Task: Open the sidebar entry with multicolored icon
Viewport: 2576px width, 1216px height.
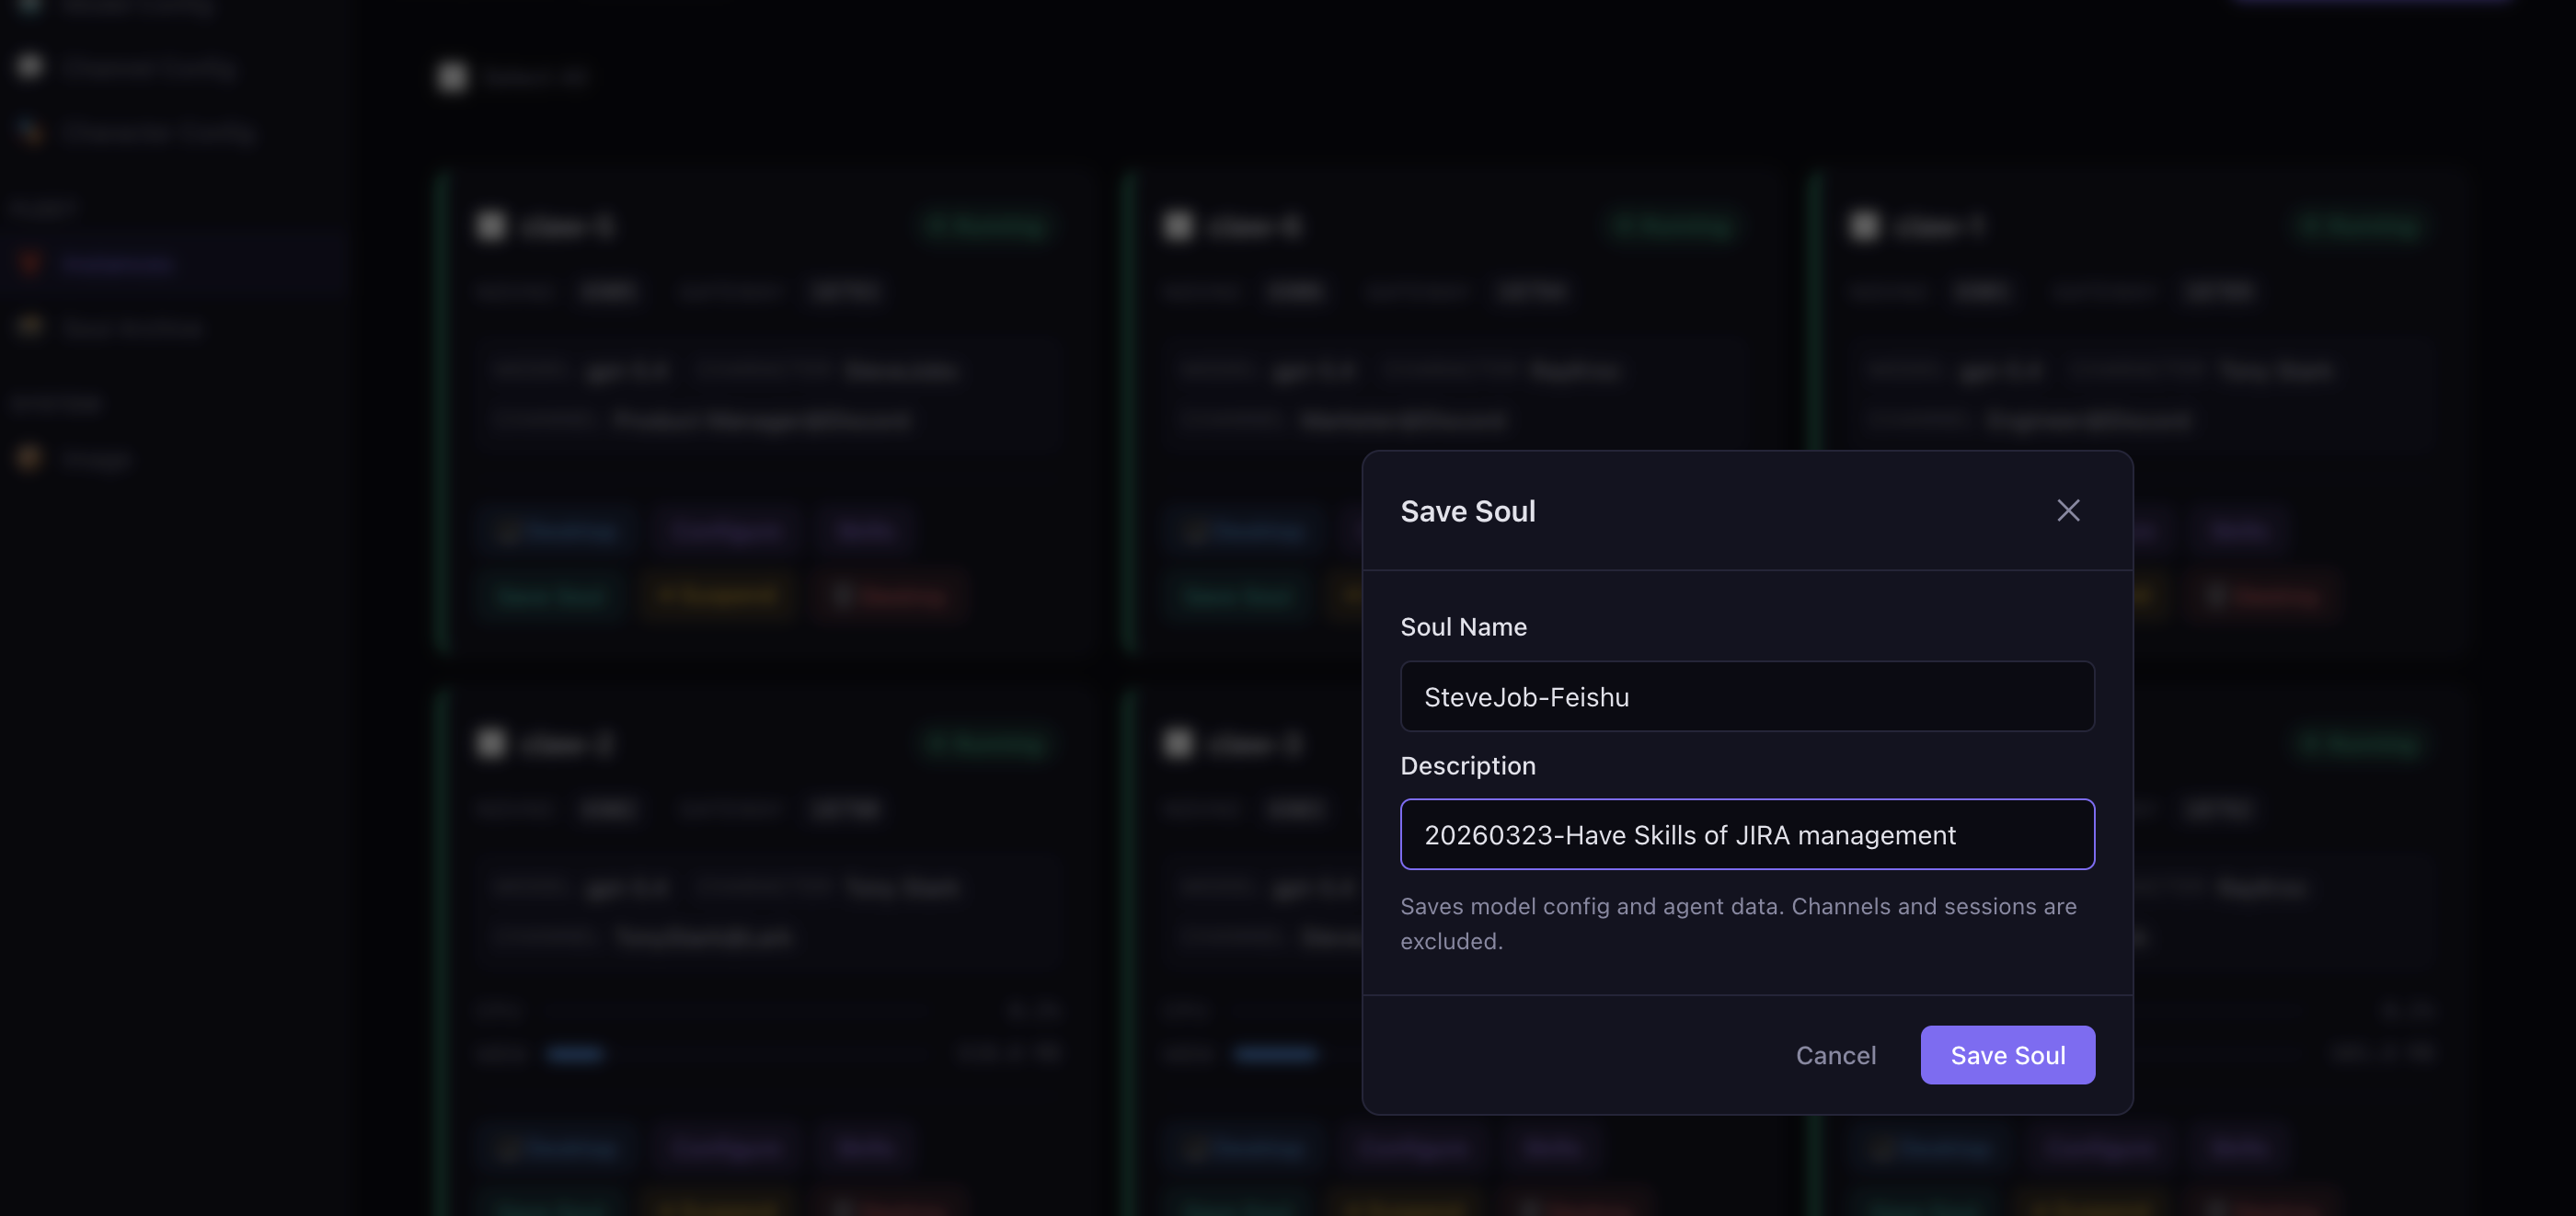Action: [x=135, y=132]
